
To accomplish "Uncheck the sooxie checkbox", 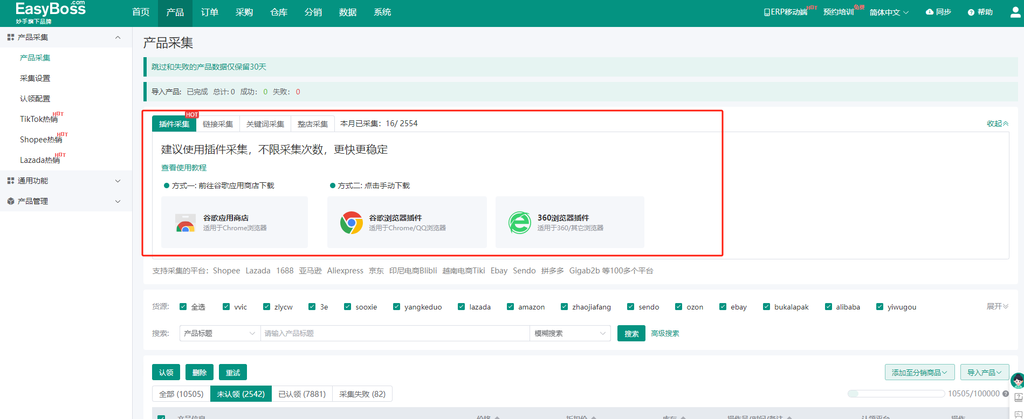I will point(348,307).
